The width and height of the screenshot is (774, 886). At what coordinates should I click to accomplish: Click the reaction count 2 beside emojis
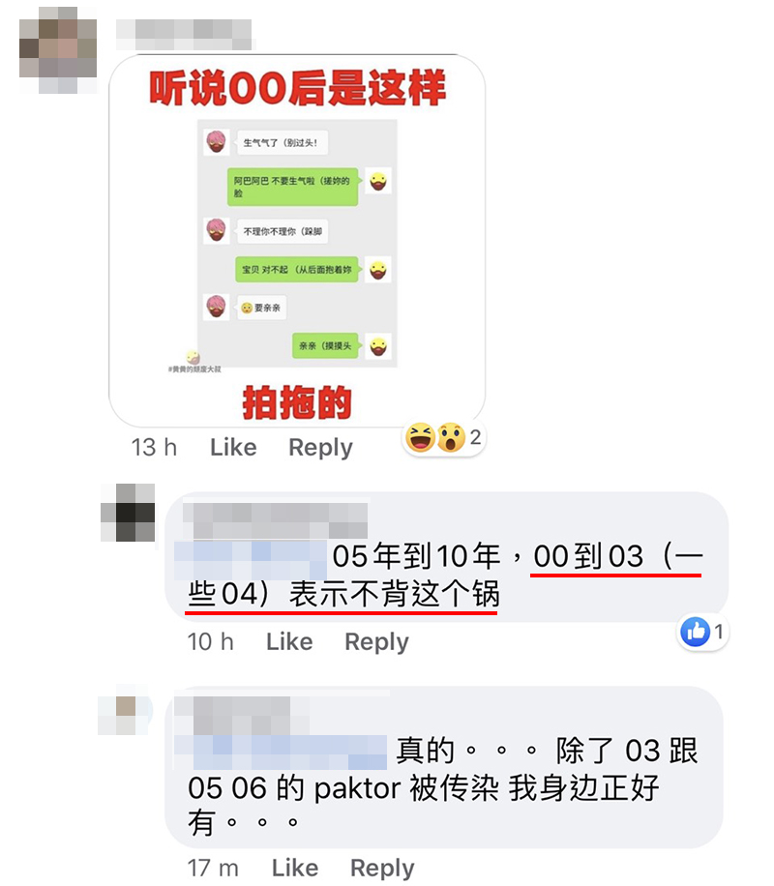(475, 437)
